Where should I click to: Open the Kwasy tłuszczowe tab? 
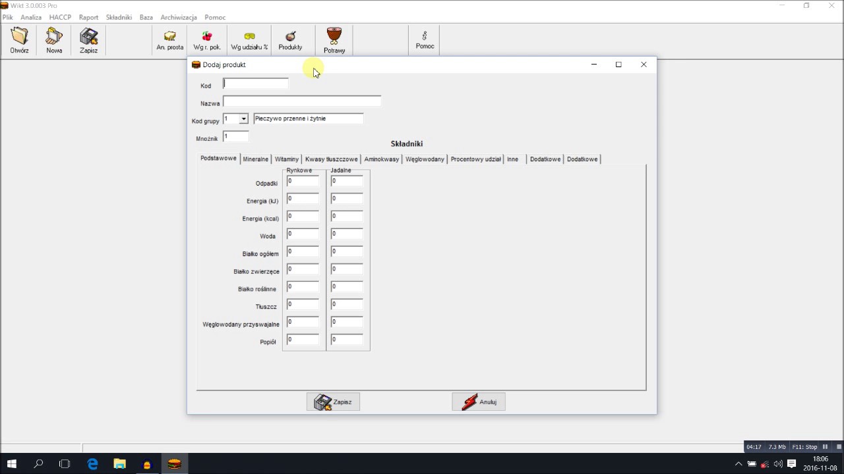coord(332,159)
